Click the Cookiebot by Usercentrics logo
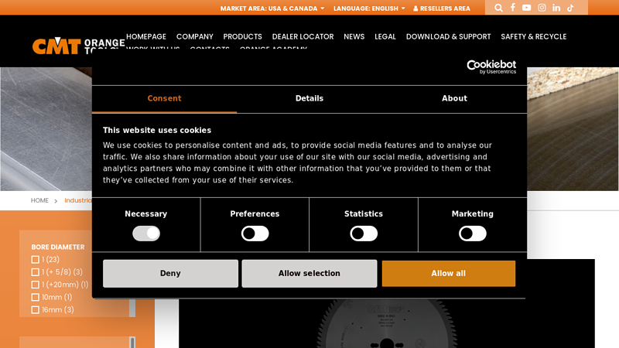 tap(491, 67)
